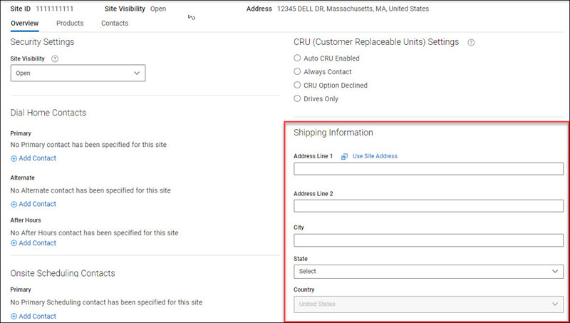The width and height of the screenshot is (570, 323).
Task: Select Drives Only radio option
Action: [x=298, y=99]
